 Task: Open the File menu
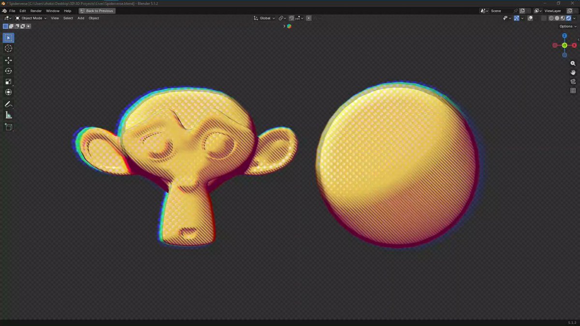12,11
